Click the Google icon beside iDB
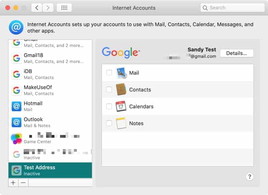268x195 pixels. coord(16,74)
